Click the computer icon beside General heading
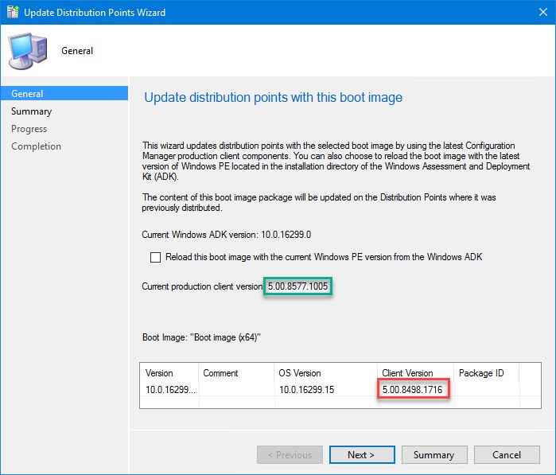The height and width of the screenshot is (475, 556). tap(28, 51)
